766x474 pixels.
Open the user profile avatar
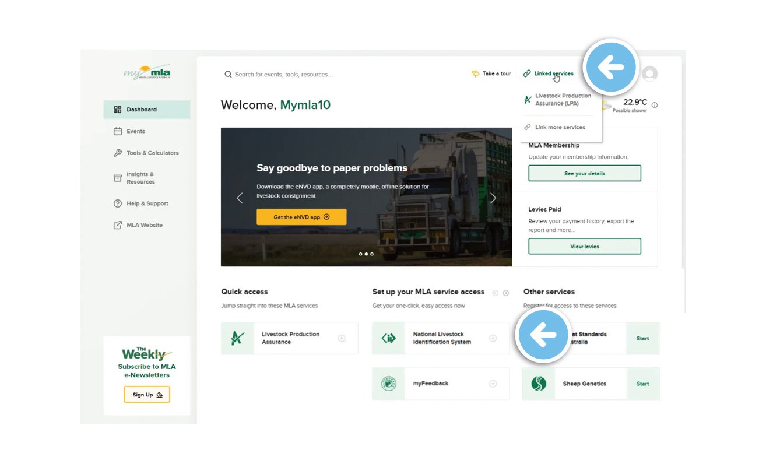coord(649,74)
